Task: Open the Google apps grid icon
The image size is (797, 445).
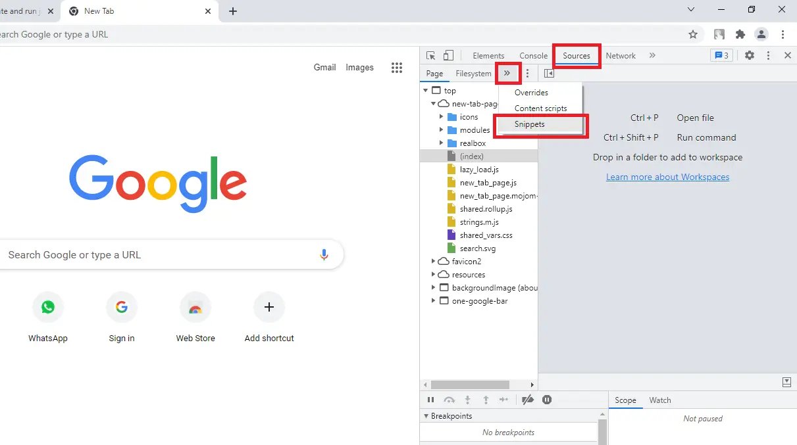Action: 396,67
